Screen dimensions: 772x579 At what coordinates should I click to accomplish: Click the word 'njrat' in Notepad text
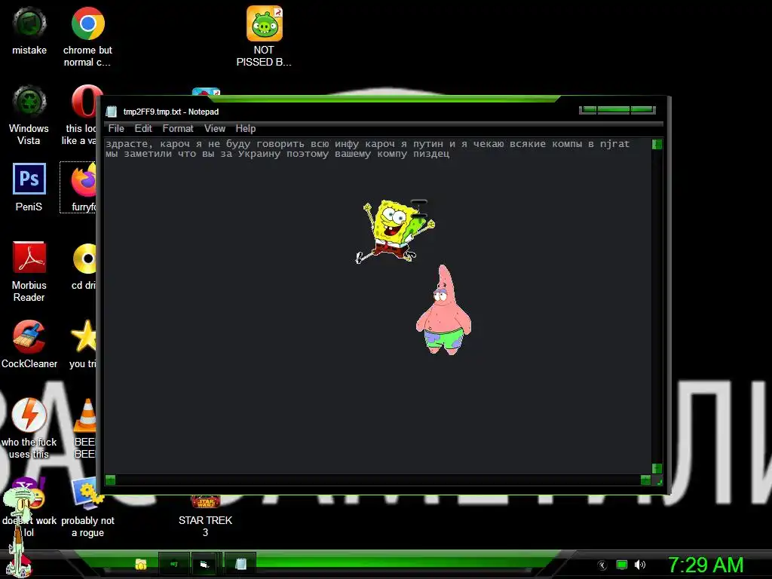[614, 144]
